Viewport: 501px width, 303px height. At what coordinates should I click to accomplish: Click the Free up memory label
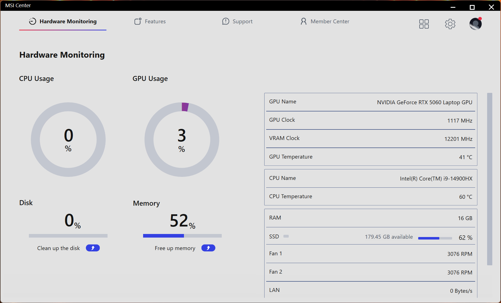(x=175, y=248)
